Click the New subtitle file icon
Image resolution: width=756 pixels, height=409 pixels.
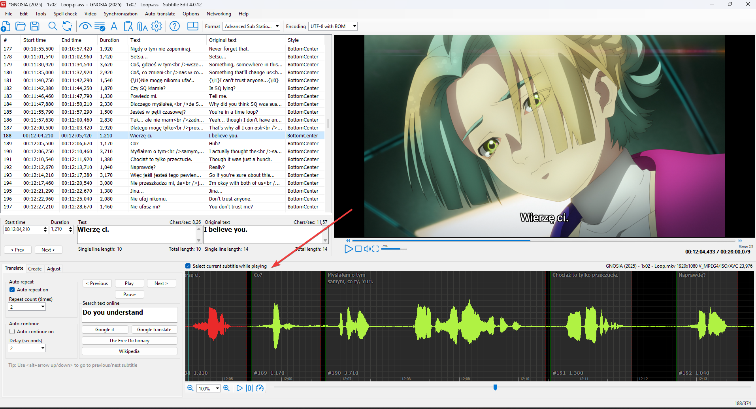[x=6, y=26]
